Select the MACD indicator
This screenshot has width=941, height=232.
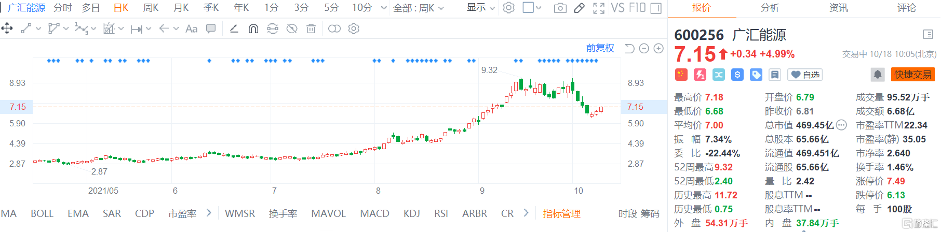[374, 213]
